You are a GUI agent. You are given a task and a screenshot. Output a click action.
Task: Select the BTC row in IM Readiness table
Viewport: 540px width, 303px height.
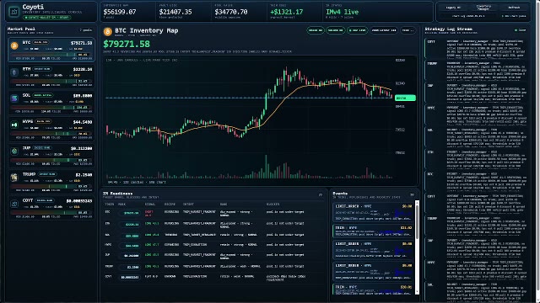coord(213,213)
